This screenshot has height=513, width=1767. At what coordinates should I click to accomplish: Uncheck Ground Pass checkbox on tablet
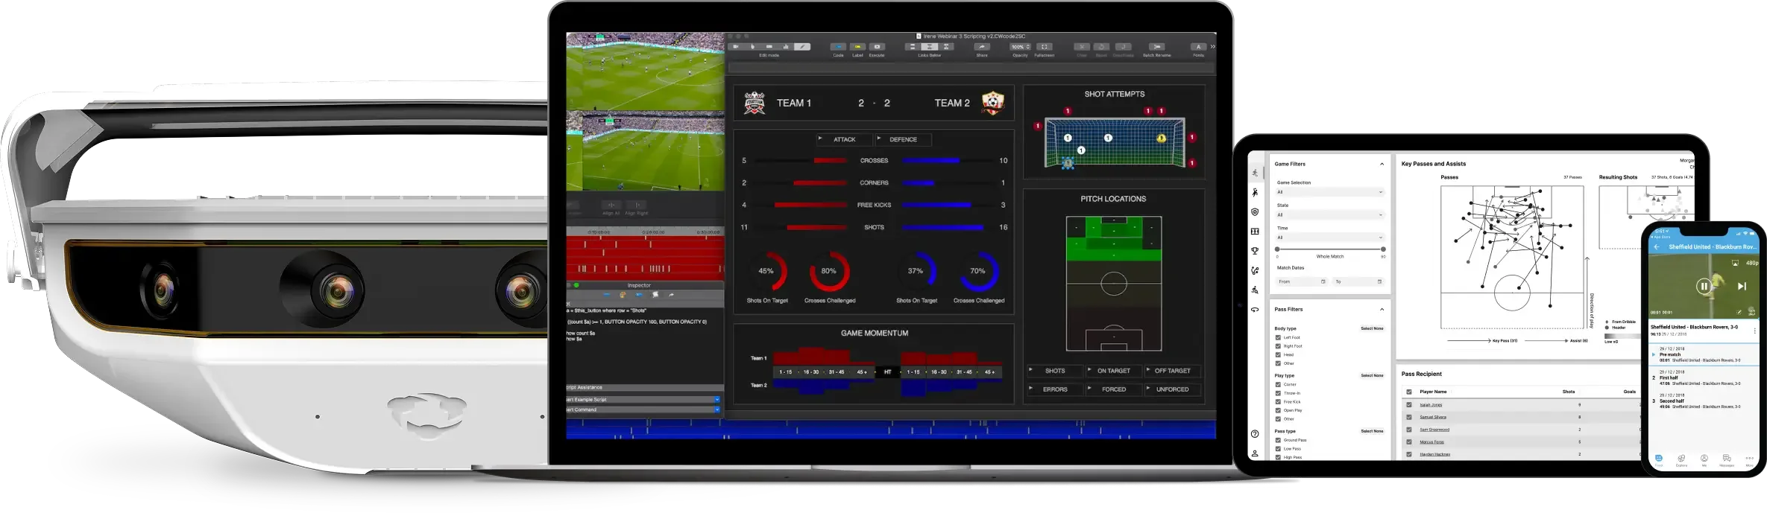(1278, 440)
